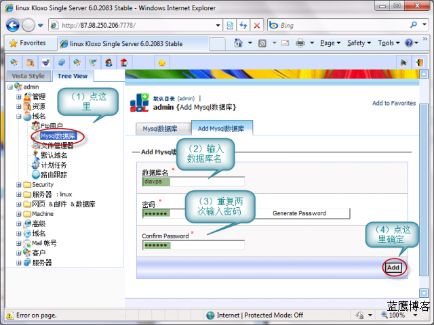Click the Compatibility View icon
The height and width of the screenshot is (325, 434).
pos(230,26)
